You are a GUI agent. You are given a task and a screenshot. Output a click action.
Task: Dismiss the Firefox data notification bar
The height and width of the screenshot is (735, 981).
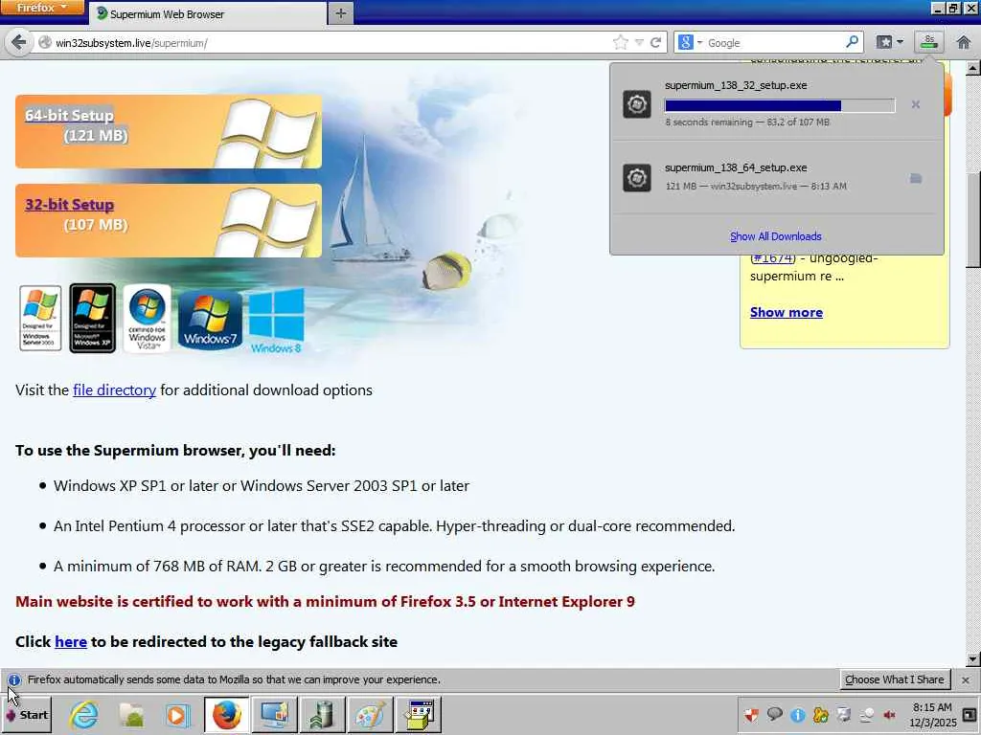966,680
